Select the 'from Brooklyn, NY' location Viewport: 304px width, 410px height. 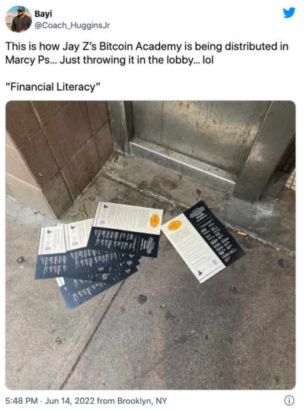pos(132,400)
